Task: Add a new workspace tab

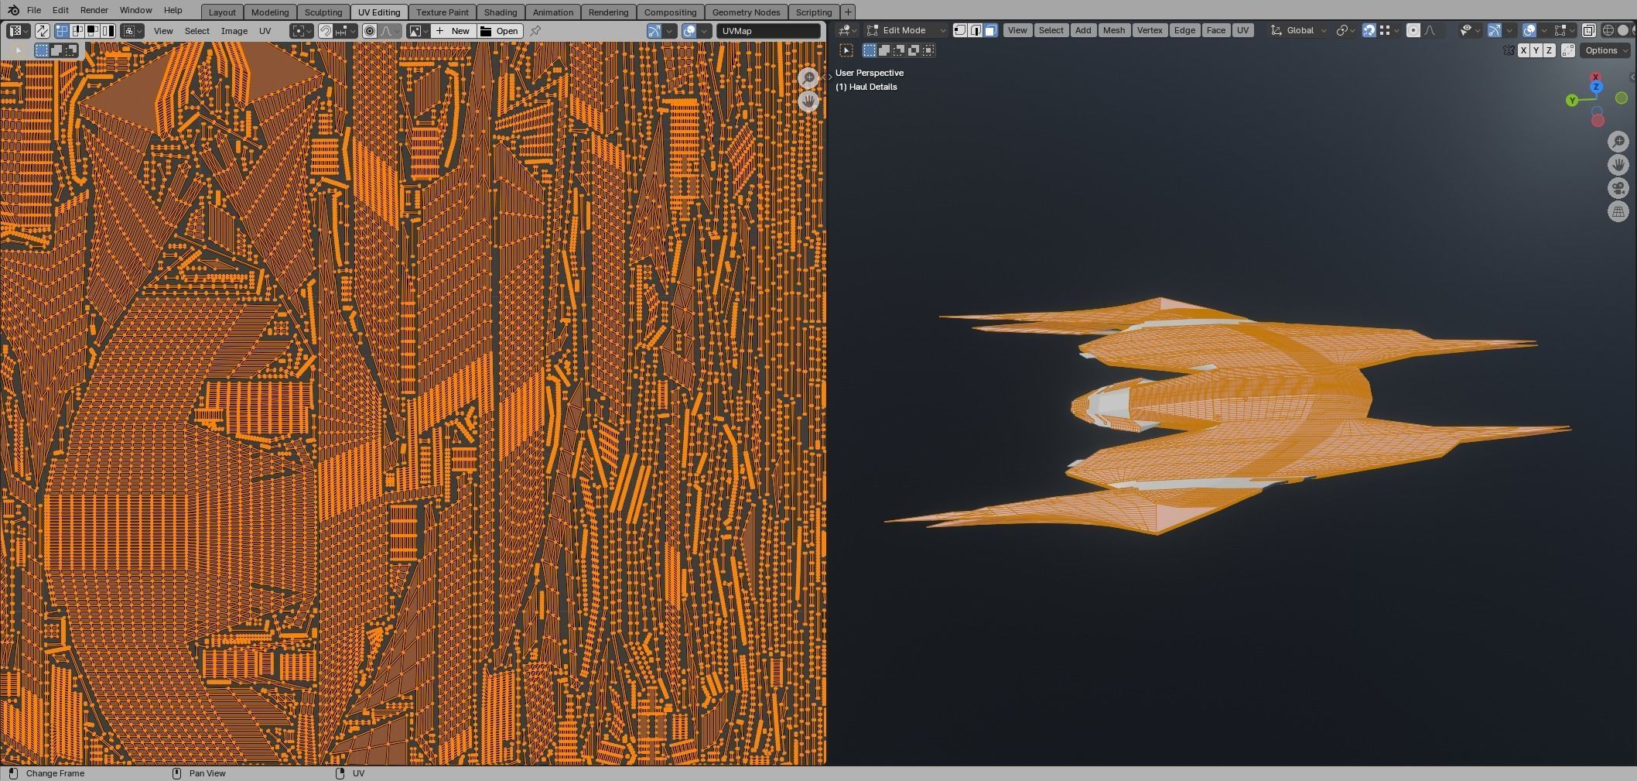Action: click(x=848, y=12)
